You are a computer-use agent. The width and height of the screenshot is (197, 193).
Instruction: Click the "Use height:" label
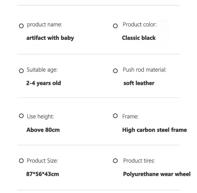[x=40, y=116]
